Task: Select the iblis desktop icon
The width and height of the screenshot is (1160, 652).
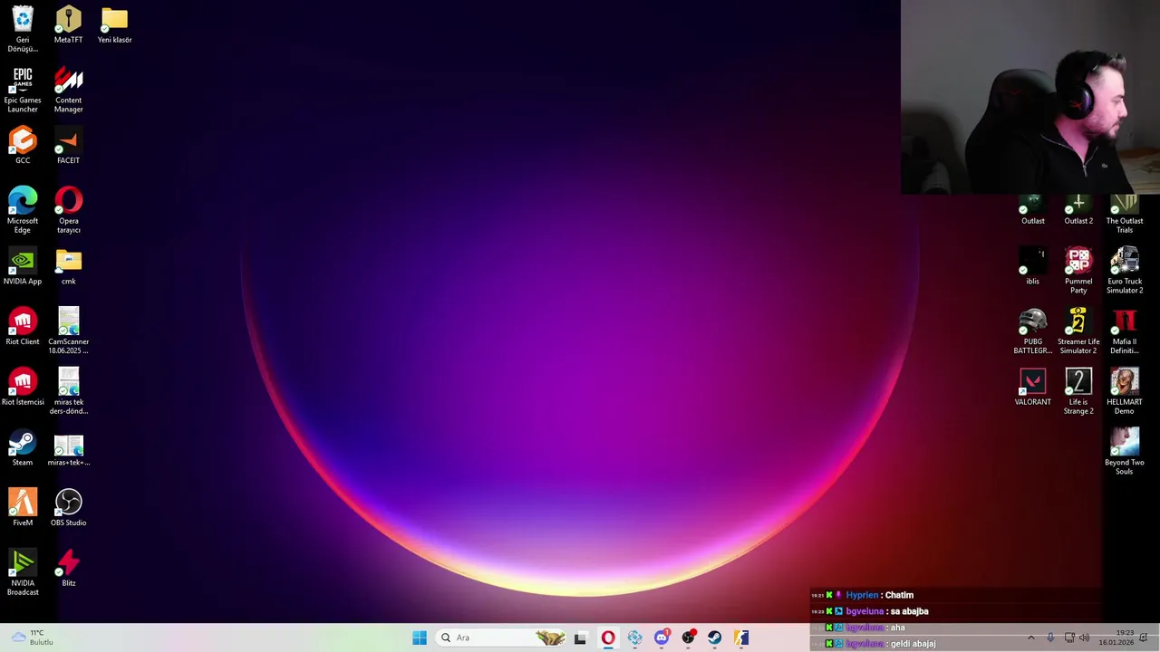Action: 1032,266
